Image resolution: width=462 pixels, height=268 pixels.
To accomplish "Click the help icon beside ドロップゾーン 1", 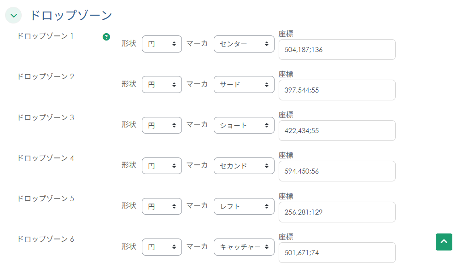I will pos(106,37).
